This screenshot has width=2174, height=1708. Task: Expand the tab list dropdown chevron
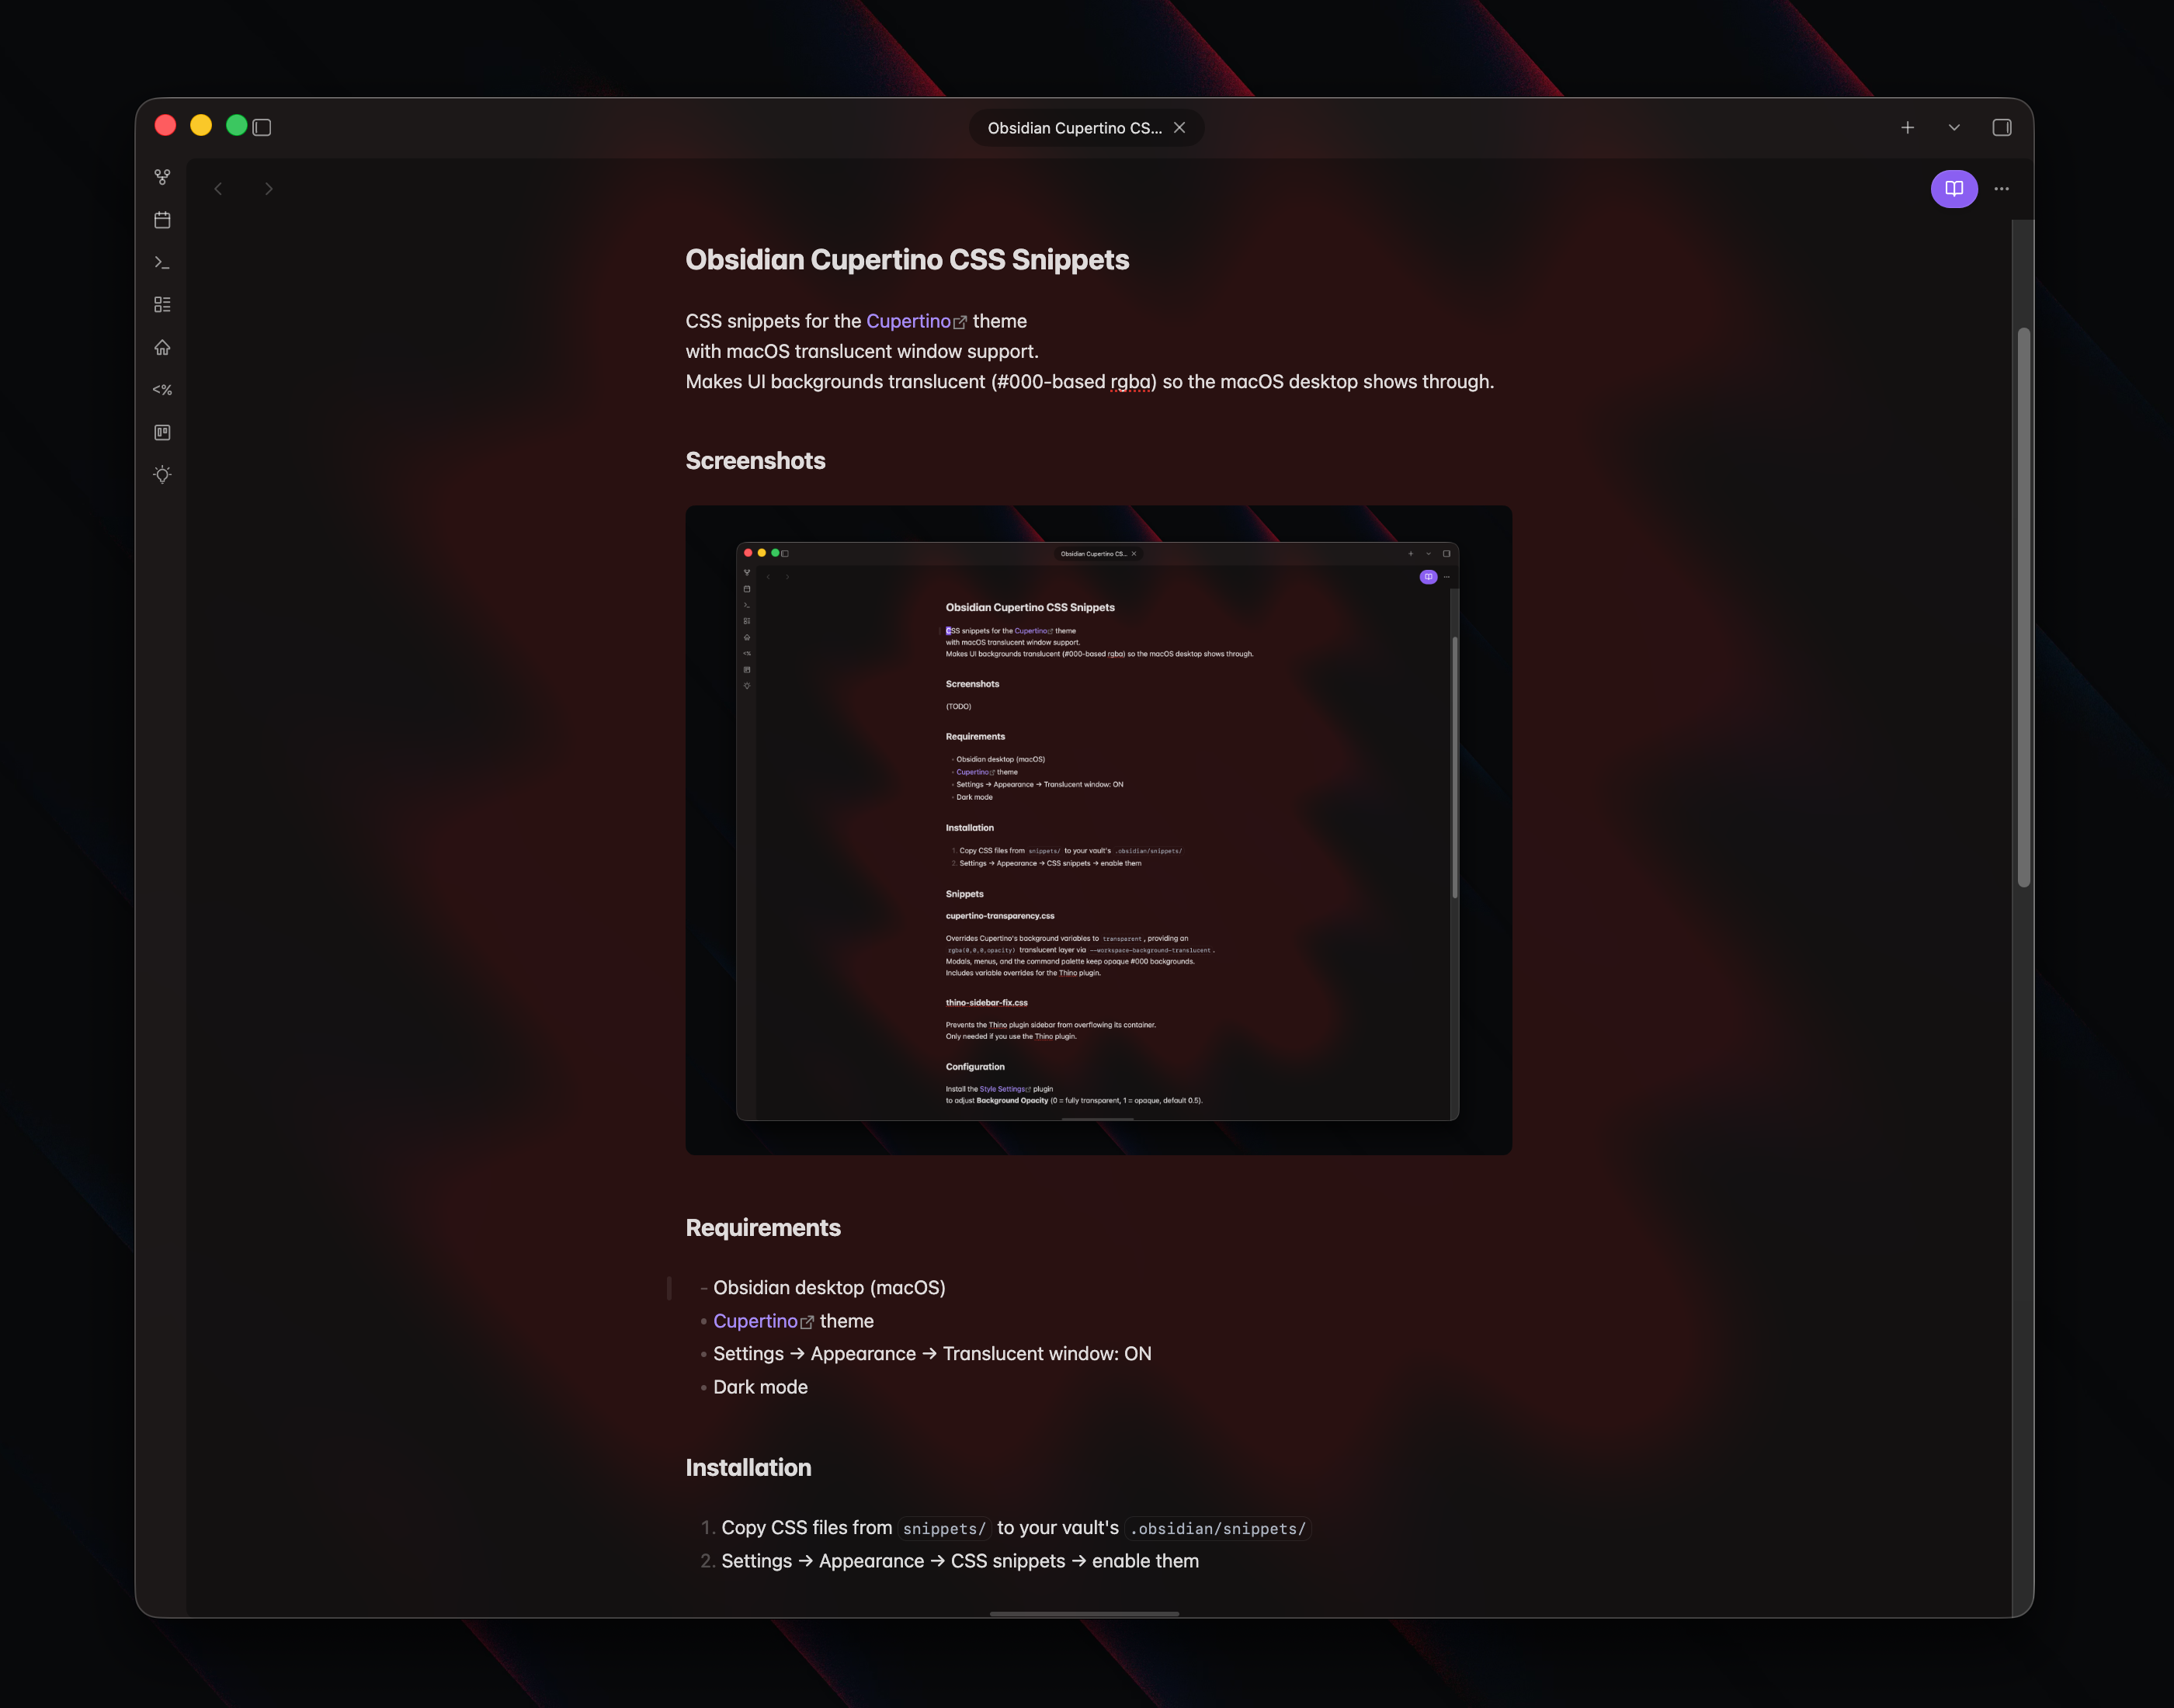[x=1953, y=127]
